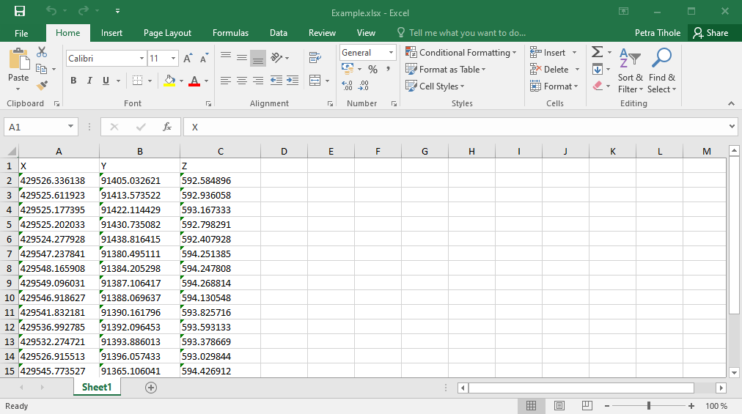Expand the General number format dropdown
Screen dimensions: 742x414
coord(391,53)
